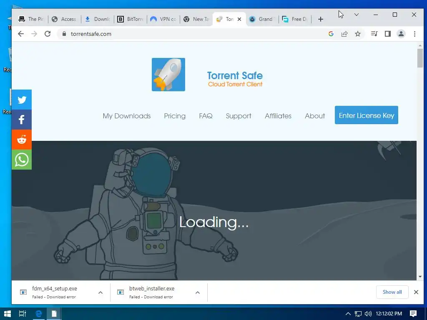Launch Edge from the taskbar
Viewport: 427px width, 320px height.
pyautogui.click(x=39, y=313)
